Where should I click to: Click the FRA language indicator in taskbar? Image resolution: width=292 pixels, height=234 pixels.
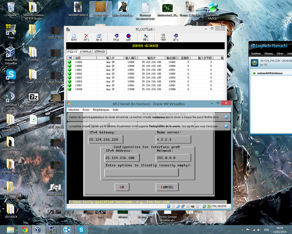[x=266, y=230]
